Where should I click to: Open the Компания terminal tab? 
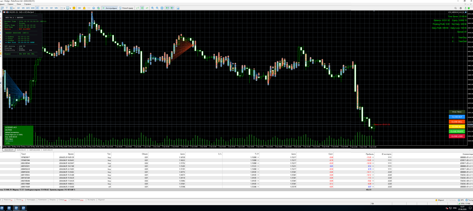tap(43, 200)
